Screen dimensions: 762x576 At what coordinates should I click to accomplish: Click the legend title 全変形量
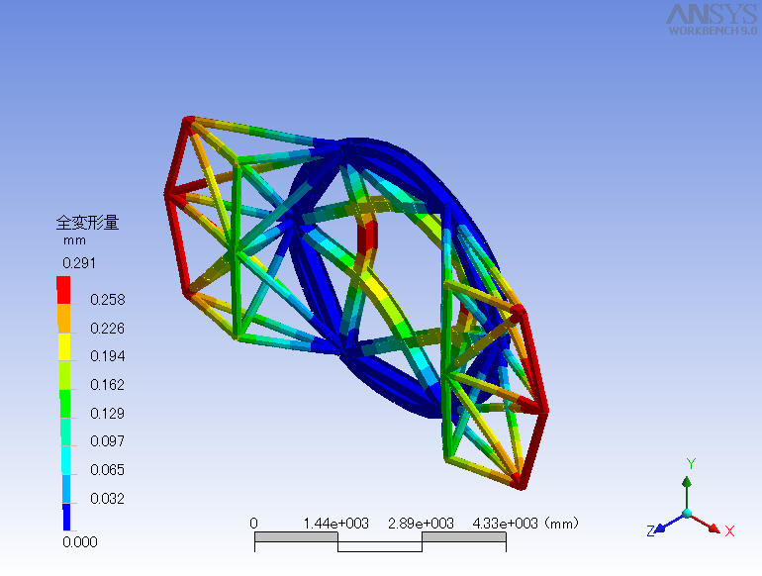click(x=87, y=223)
